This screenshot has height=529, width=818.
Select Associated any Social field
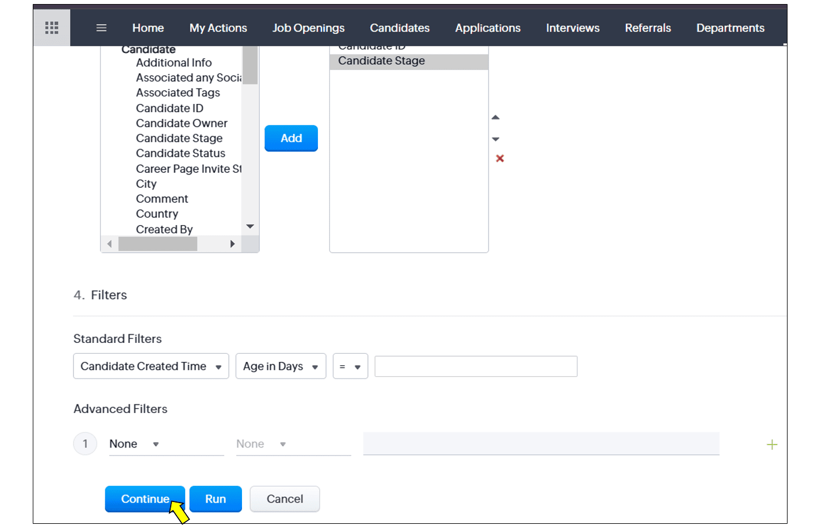point(189,78)
